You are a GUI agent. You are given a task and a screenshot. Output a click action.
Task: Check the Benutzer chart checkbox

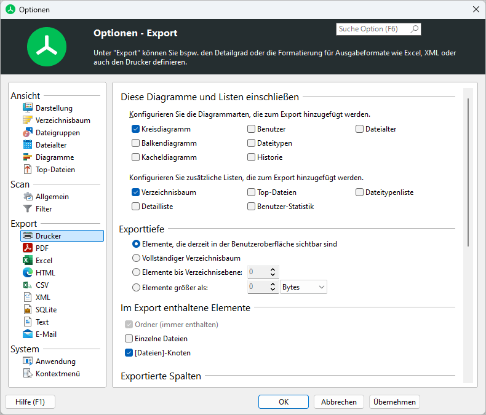251,129
